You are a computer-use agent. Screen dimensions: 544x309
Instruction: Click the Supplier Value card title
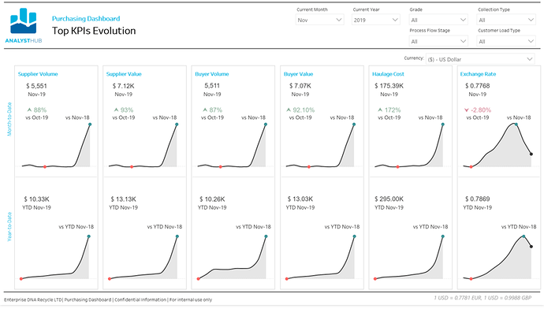click(124, 74)
